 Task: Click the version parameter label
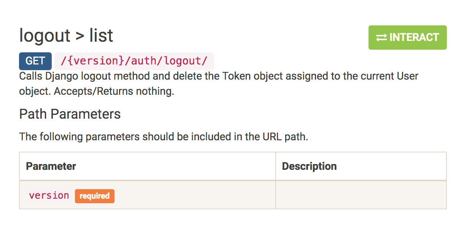point(49,195)
